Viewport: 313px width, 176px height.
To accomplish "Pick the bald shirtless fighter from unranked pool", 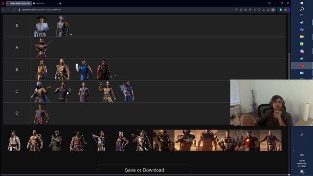I will coord(35,140).
